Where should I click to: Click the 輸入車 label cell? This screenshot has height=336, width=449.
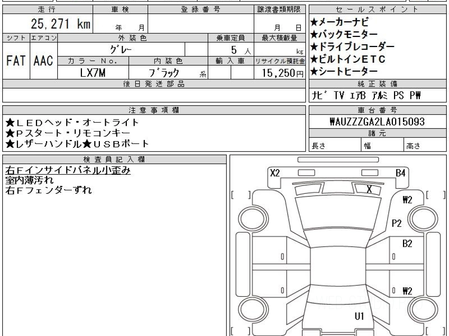[x=231, y=61]
